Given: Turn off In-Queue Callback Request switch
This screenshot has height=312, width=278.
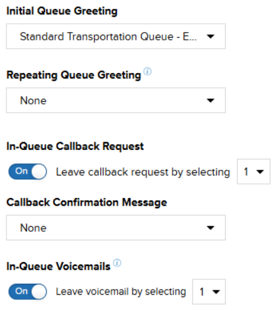Looking at the screenshot, I should coord(27,172).
